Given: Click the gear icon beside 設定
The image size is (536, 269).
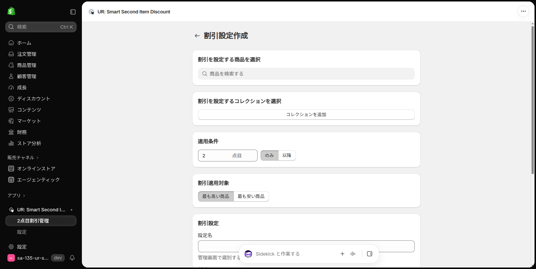Looking at the screenshot, I should 11,247.
